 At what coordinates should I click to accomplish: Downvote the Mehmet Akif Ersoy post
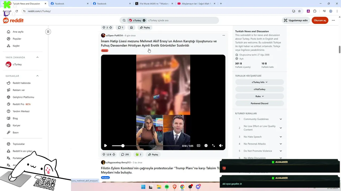(x=114, y=154)
